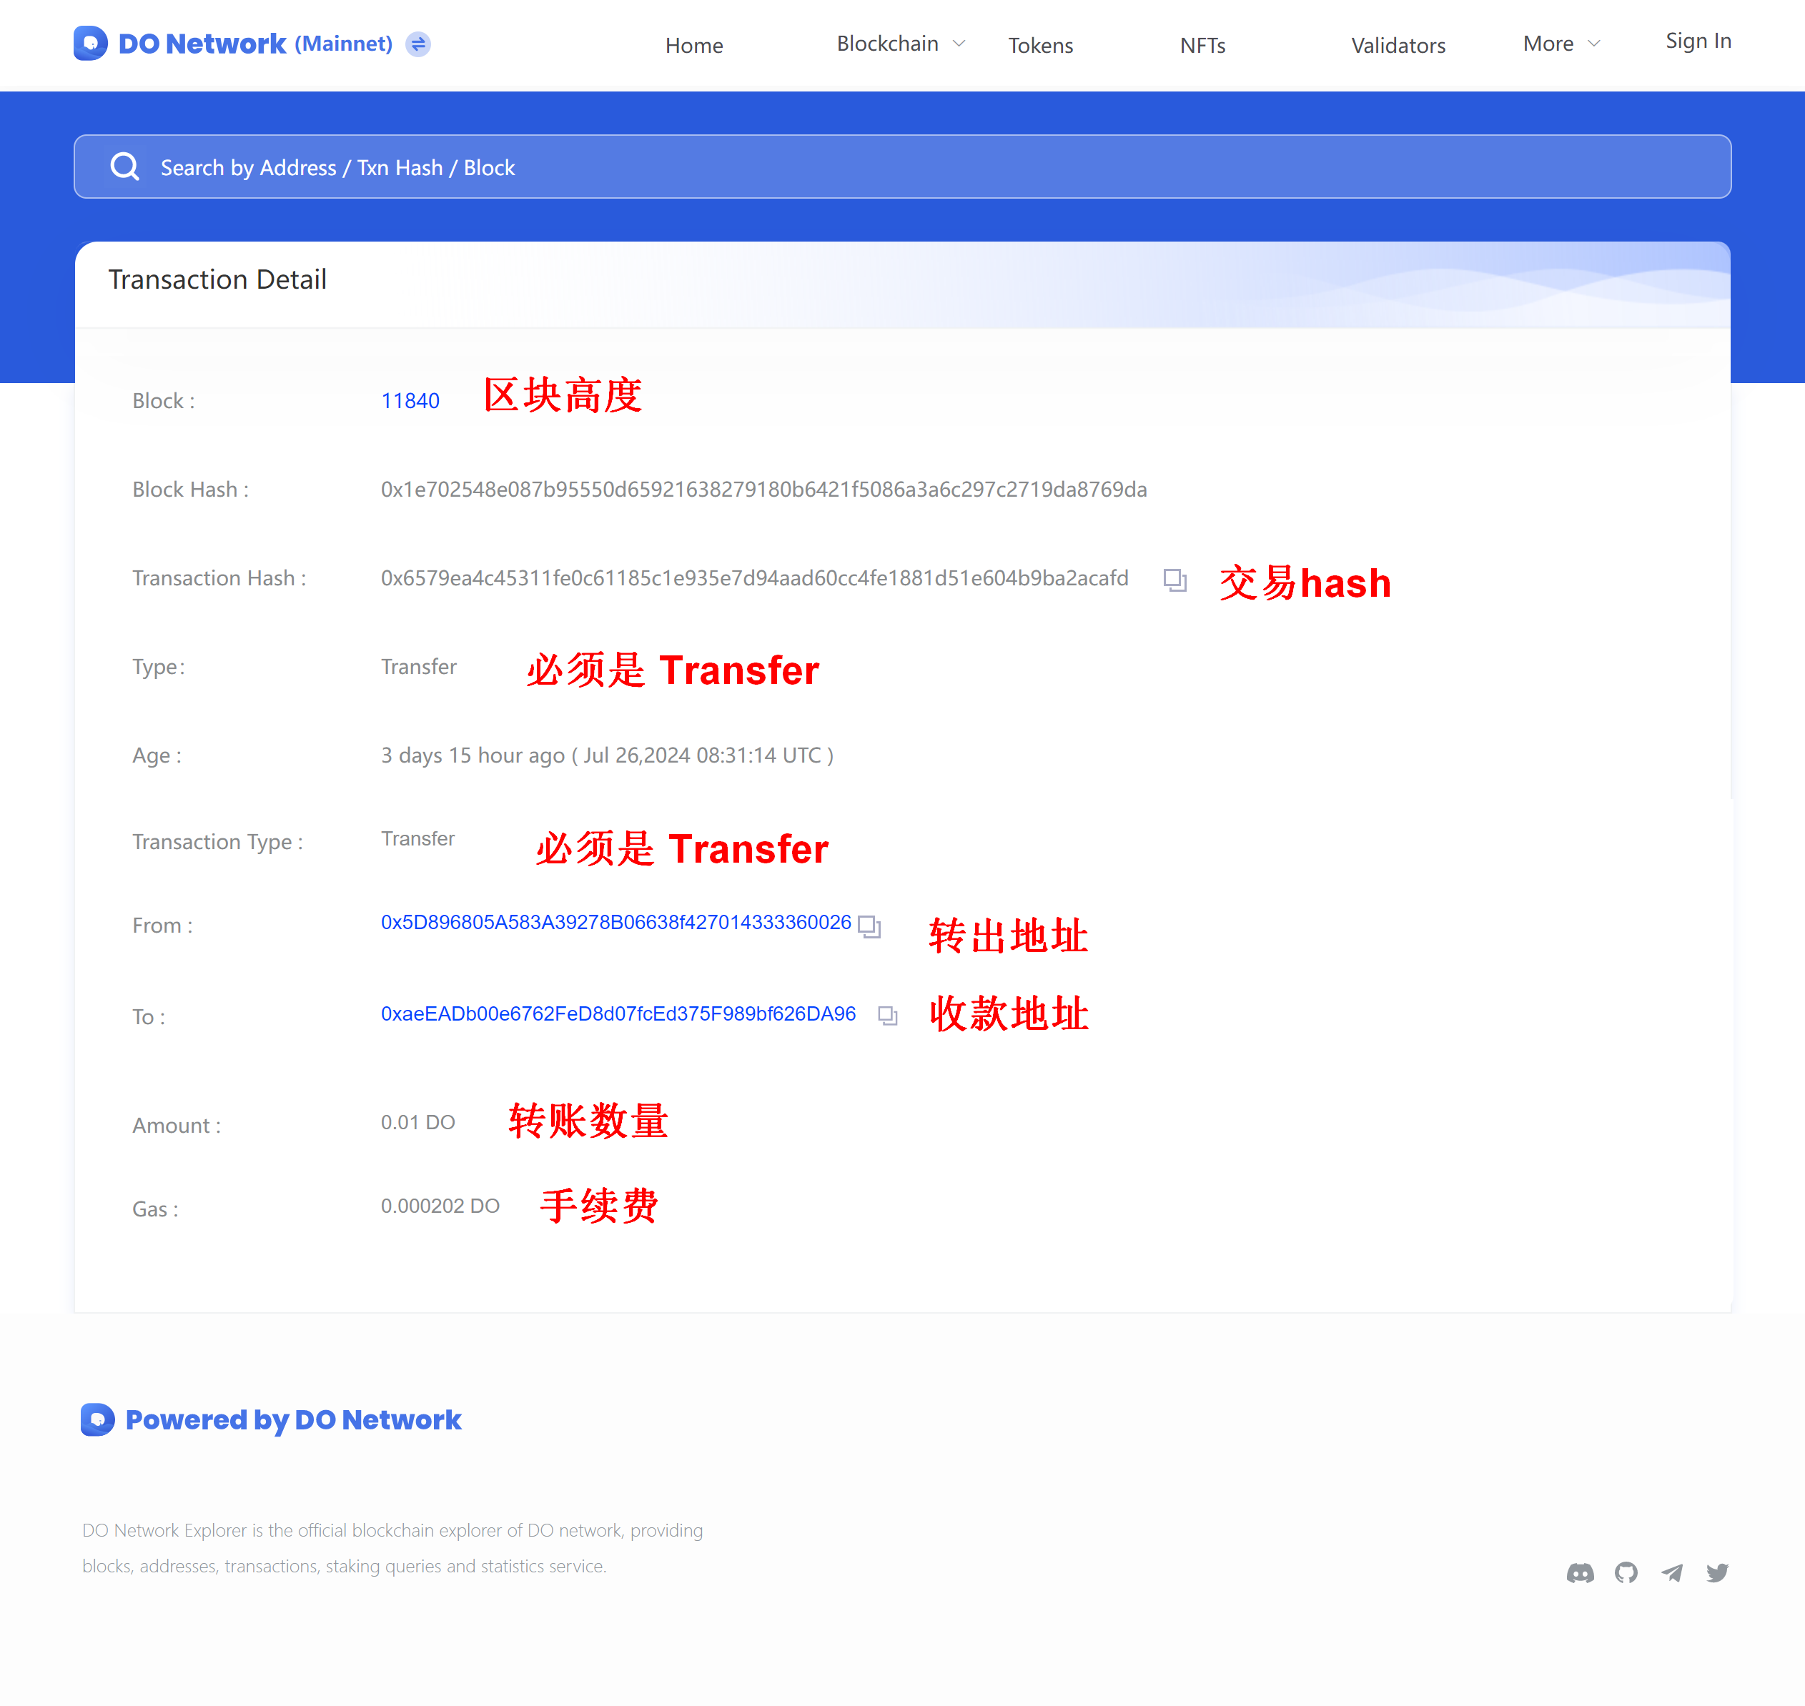Click Powered by DO Network text

(x=293, y=1420)
